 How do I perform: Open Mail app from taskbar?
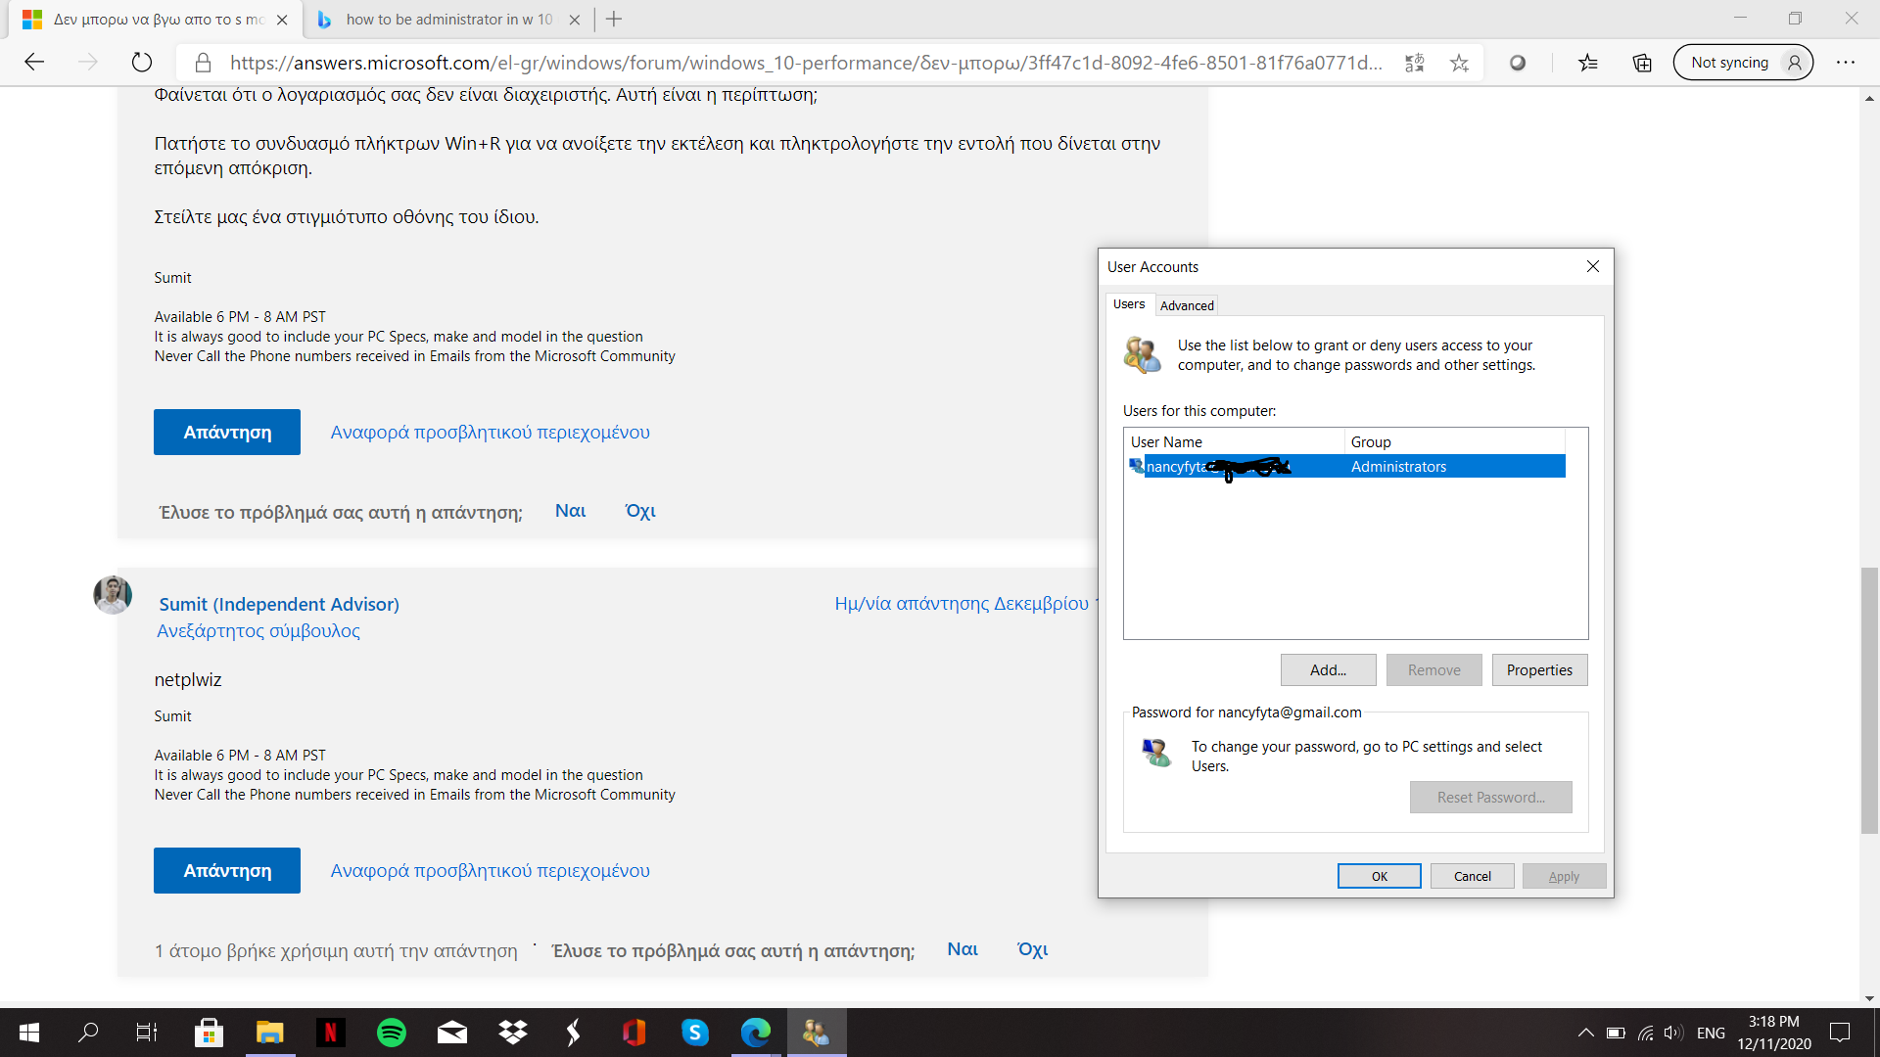pyautogui.click(x=451, y=1033)
